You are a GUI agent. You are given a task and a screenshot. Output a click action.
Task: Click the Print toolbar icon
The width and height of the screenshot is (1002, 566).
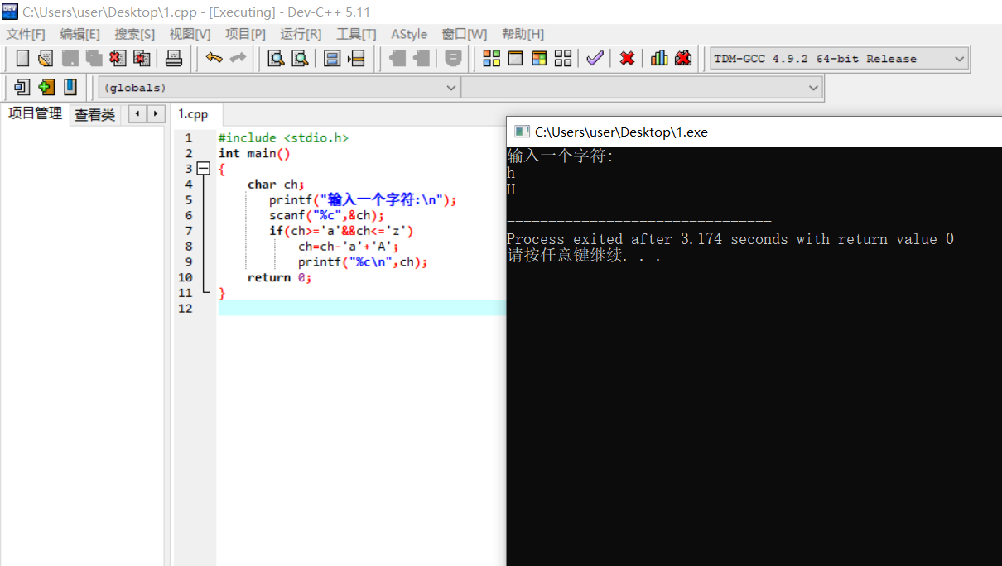click(173, 59)
